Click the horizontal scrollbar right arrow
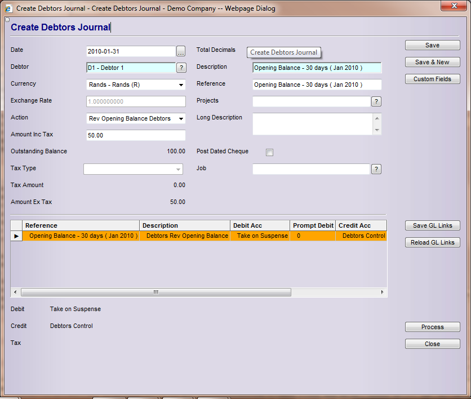 coord(382,292)
